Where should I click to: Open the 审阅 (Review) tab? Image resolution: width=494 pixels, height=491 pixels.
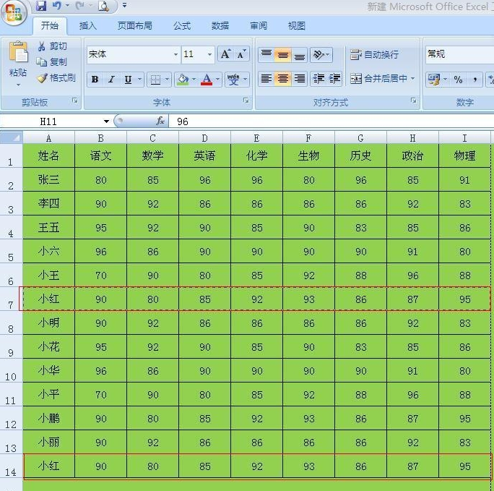click(x=259, y=25)
